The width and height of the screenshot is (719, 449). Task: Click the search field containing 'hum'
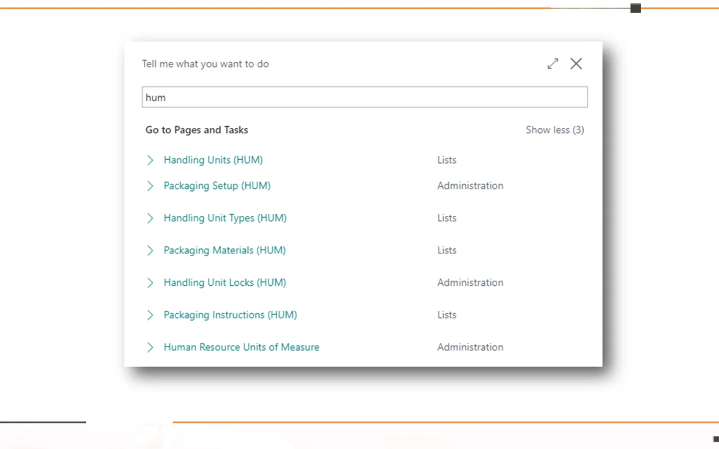click(x=364, y=97)
